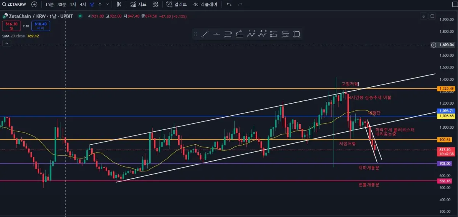Click the blue 818.40 buy button
The image size is (458, 217).
[x=41, y=26]
